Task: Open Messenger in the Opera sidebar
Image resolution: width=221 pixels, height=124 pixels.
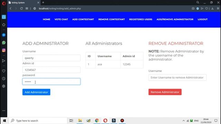Action: pos(4,35)
